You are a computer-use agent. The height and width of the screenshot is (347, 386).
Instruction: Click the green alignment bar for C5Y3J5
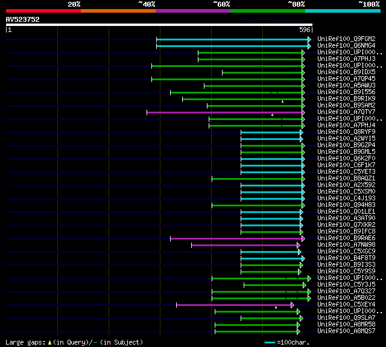[275, 285]
